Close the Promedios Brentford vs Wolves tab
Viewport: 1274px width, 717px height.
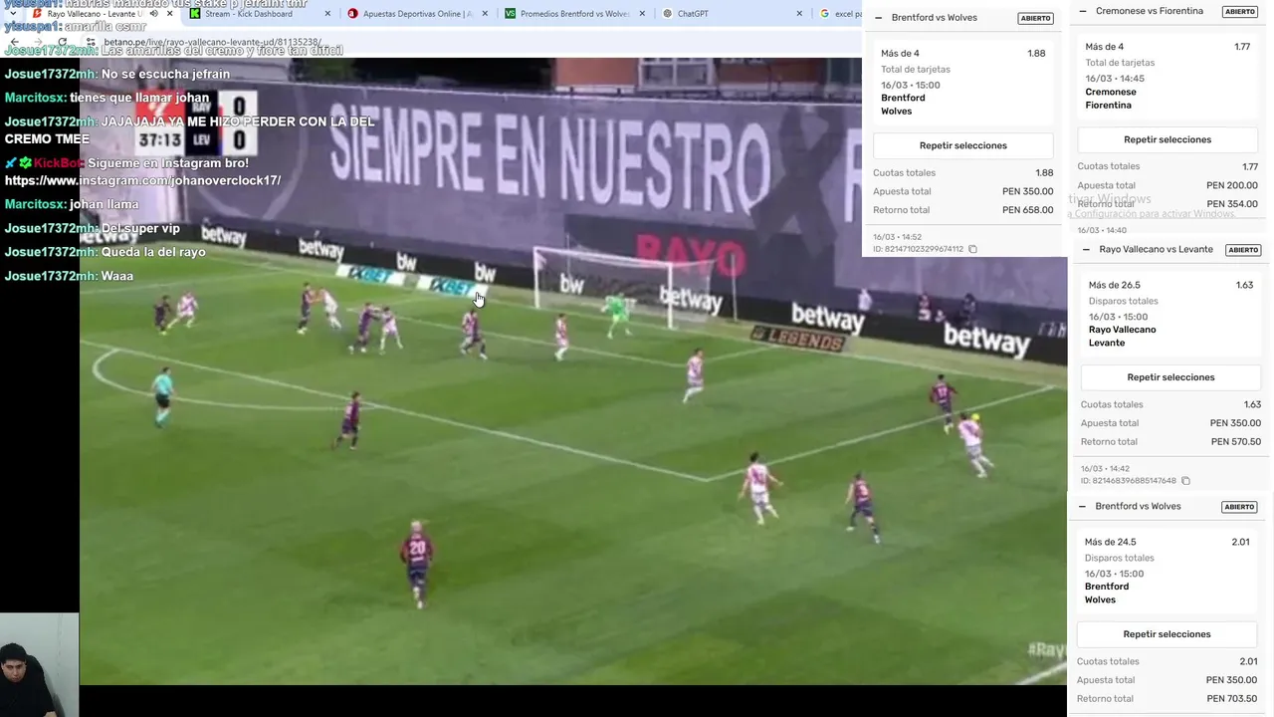[x=642, y=14]
